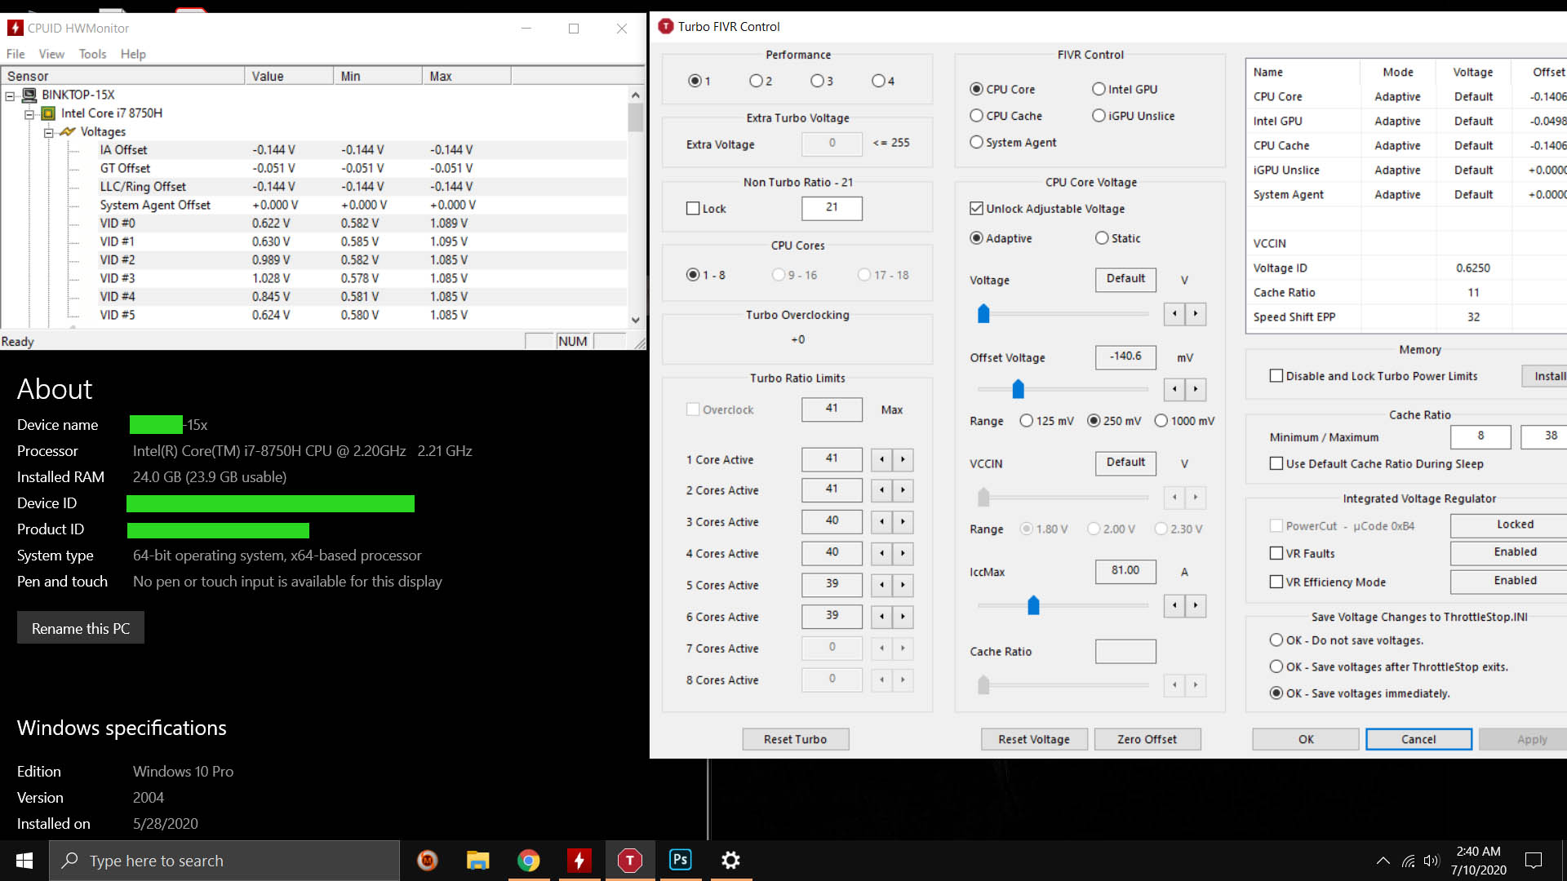Open the network status tray icon

(1408, 861)
